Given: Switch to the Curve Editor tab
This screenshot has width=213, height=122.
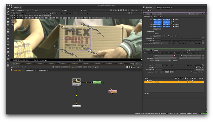Looking at the screenshot, I should [x=30, y=70].
